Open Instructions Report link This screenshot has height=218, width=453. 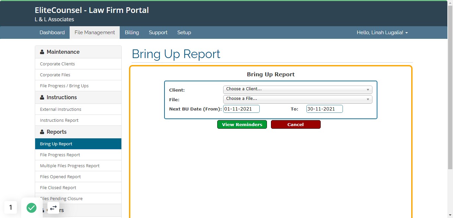(x=78, y=120)
